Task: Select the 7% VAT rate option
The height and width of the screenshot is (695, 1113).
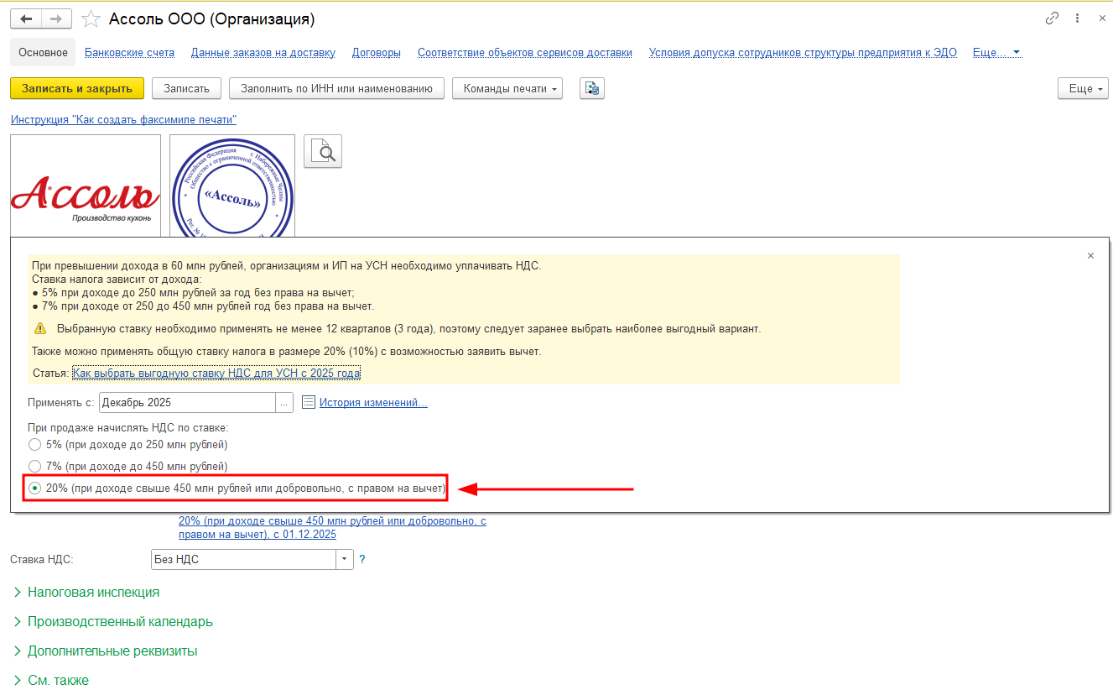Action: (x=34, y=466)
